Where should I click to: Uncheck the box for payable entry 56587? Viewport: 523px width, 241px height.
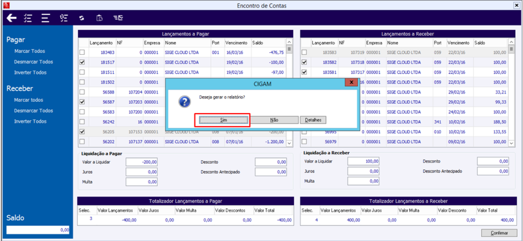click(82, 102)
